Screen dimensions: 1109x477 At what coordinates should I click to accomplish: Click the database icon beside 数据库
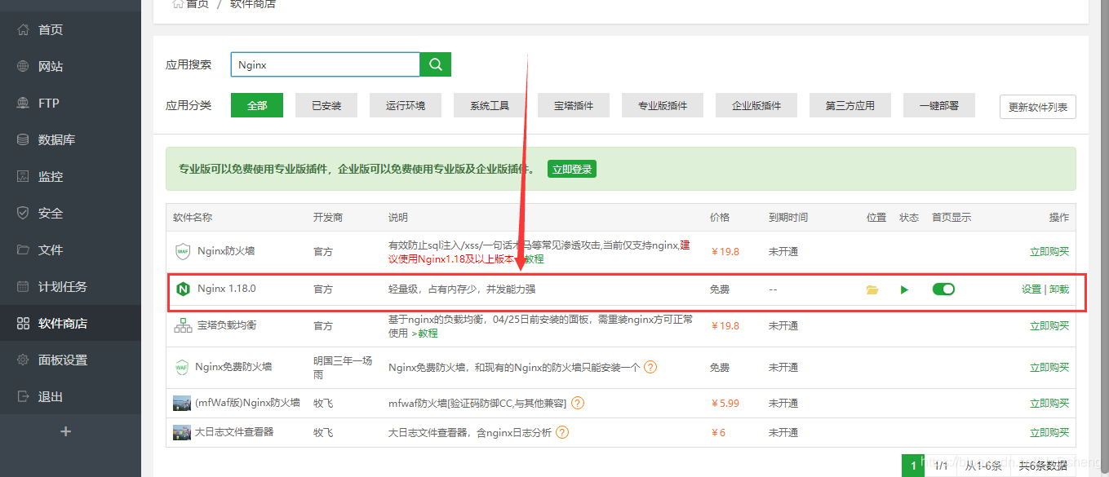tap(23, 140)
